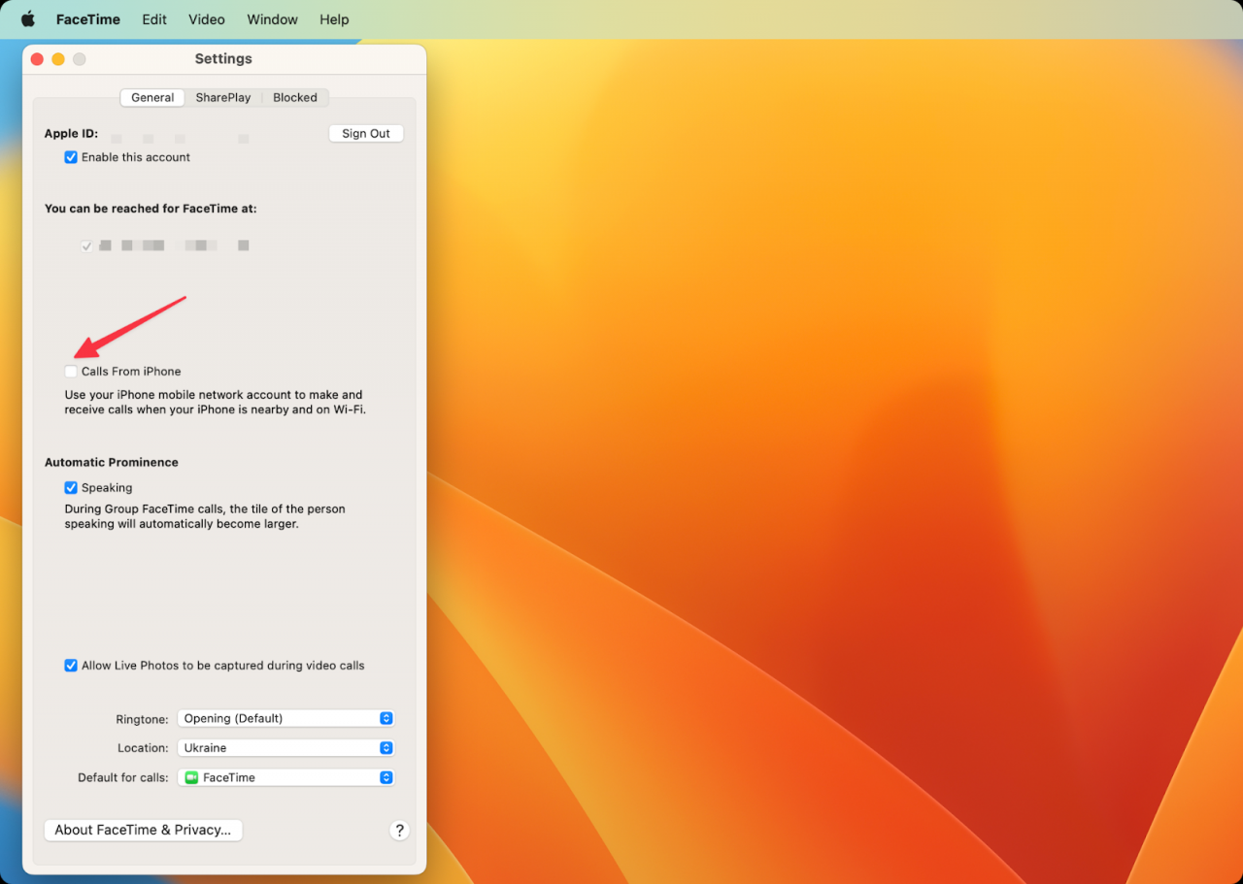Screen dimensions: 1243x884
Task: Click the Ringtone dropdown arrow stepper icon
Action: coord(386,719)
